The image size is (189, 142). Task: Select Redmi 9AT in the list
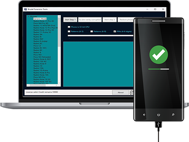(x=38, y=39)
